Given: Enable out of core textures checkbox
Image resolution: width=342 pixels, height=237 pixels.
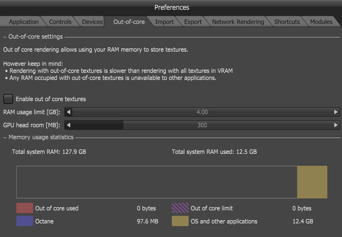Looking at the screenshot, I should coord(8,99).
